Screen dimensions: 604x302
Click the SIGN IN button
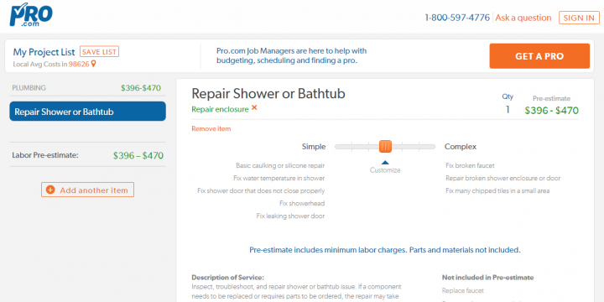pos(579,18)
